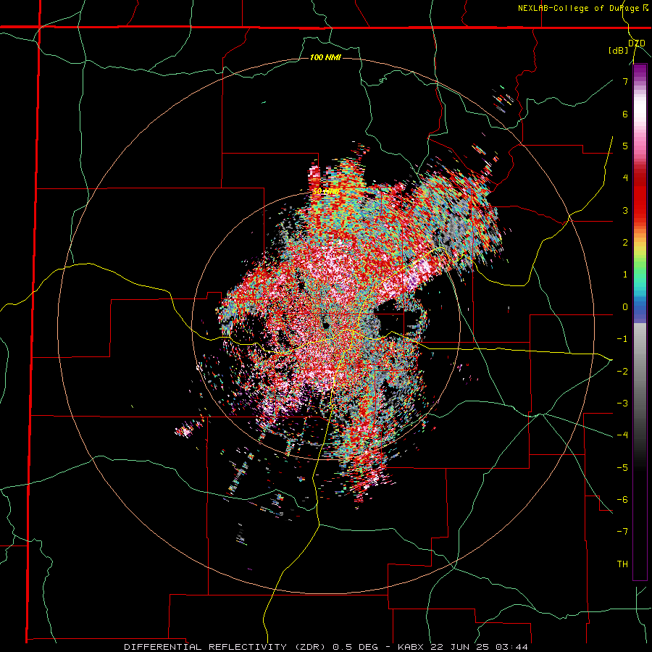Click the negative 1 legend value
The image size is (652, 652).
[622, 339]
